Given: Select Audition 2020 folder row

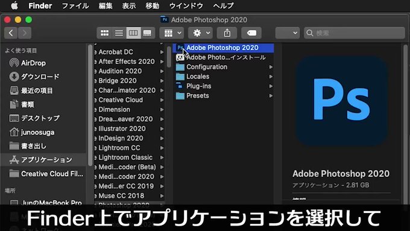Looking at the screenshot, I should pos(129,71).
